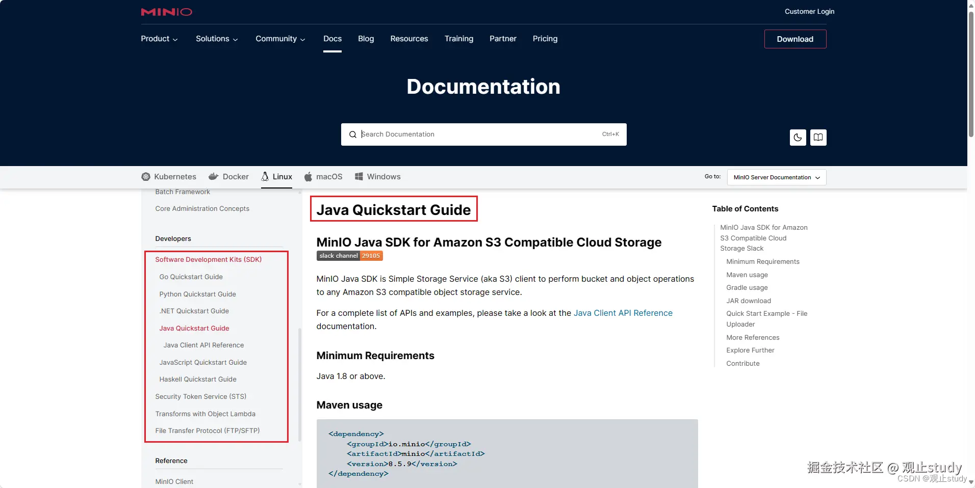Viewport: 975px width, 488px height.
Task: Open the MinIO Server Documentation dropdown
Action: [x=777, y=177]
